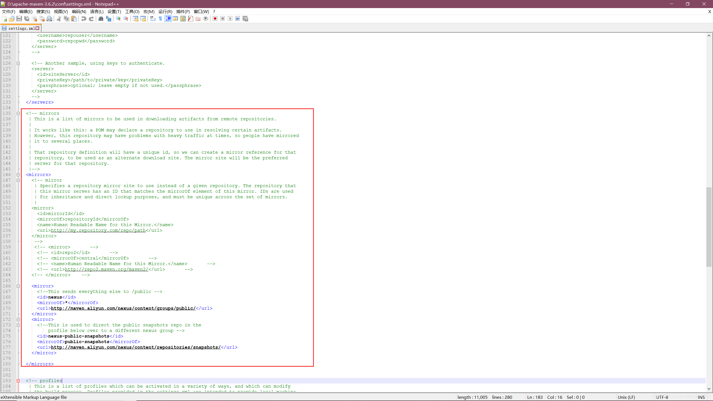713x401 pixels.
Task: Print the document using printer icon
Action: (49, 19)
